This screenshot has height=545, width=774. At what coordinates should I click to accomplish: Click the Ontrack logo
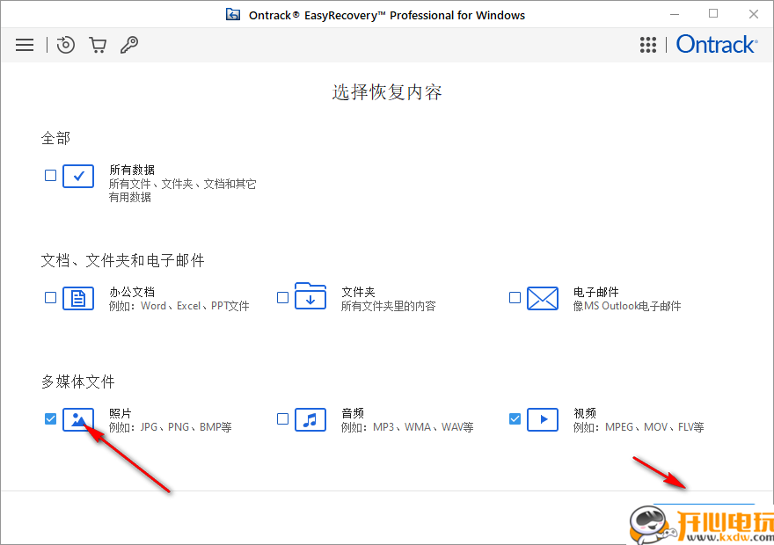pyautogui.click(x=716, y=44)
